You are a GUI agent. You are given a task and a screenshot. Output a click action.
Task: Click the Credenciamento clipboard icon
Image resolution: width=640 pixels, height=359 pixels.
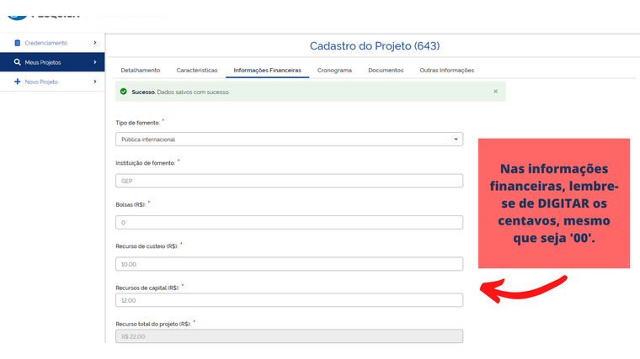coord(17,43)
